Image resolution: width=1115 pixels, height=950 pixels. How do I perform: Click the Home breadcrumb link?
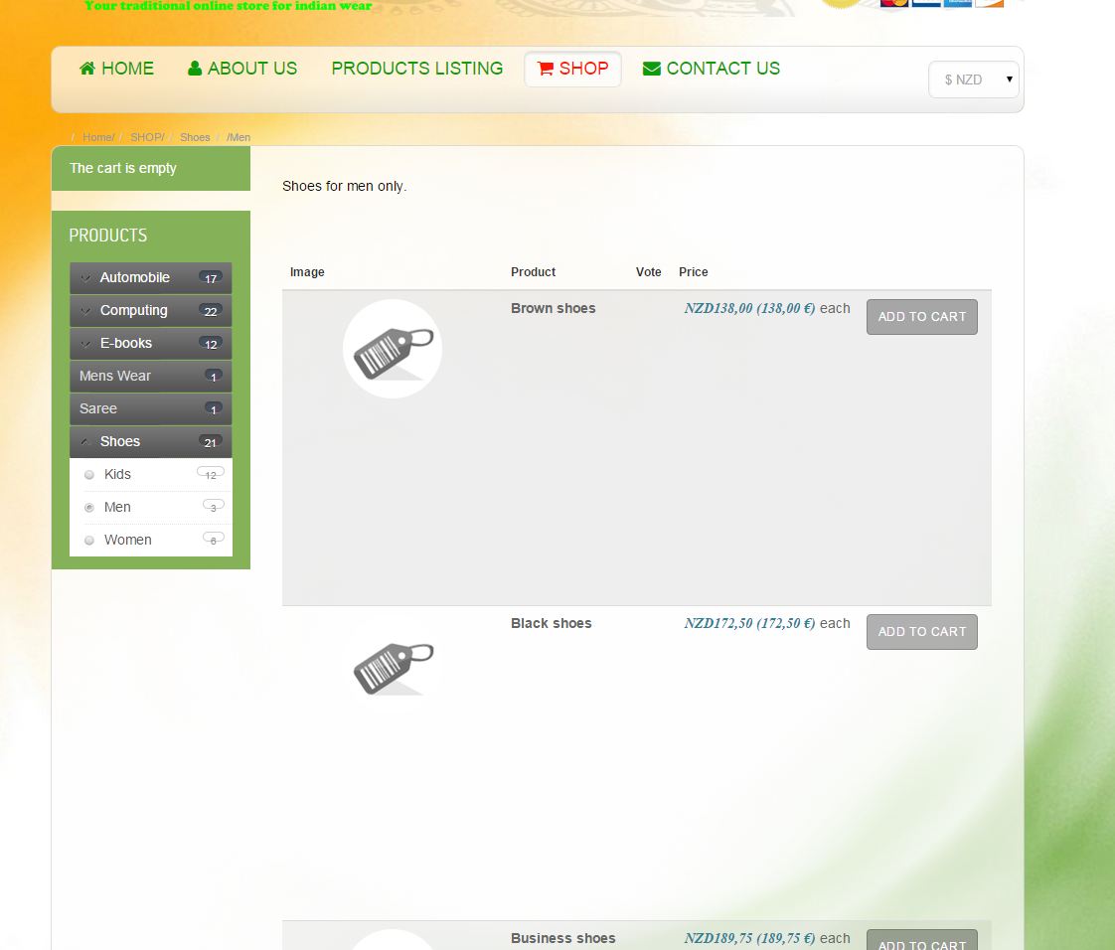tap(96, 137)
